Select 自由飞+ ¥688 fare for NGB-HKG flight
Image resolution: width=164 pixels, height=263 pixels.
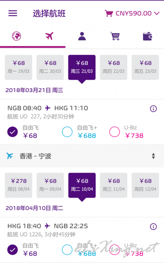(67, 132)
